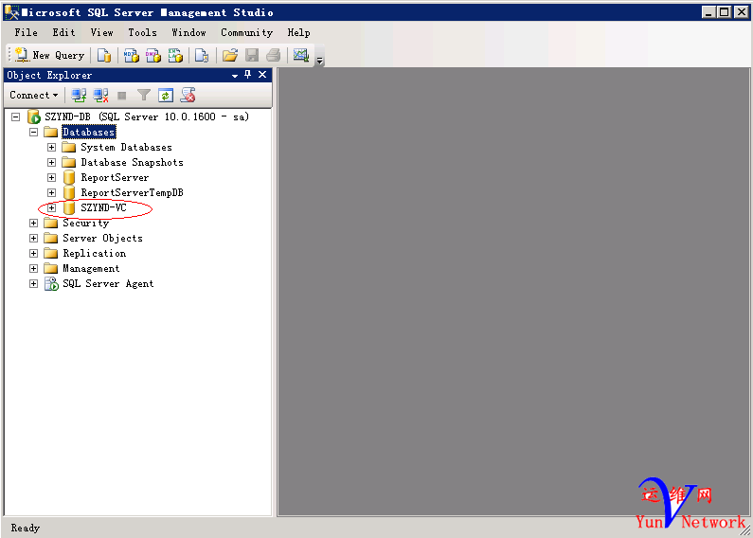
Task: Click the script with red X icon
Action: [188, 95]
